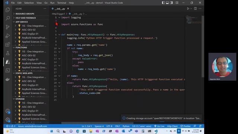Open Windows taskbar Search
238x134 pixels.
[58, 131]
